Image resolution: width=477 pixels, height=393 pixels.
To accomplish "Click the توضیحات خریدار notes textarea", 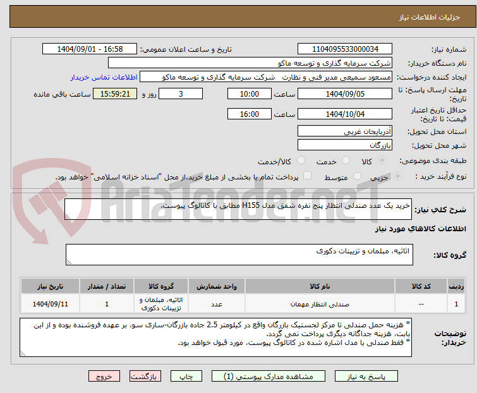I will (215, 337).
